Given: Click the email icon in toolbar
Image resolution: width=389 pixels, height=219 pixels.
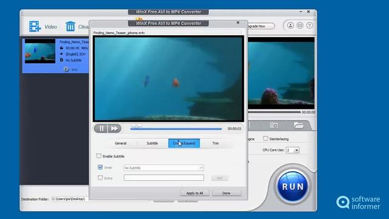Looking at the screenshot, I should (300, 26).
